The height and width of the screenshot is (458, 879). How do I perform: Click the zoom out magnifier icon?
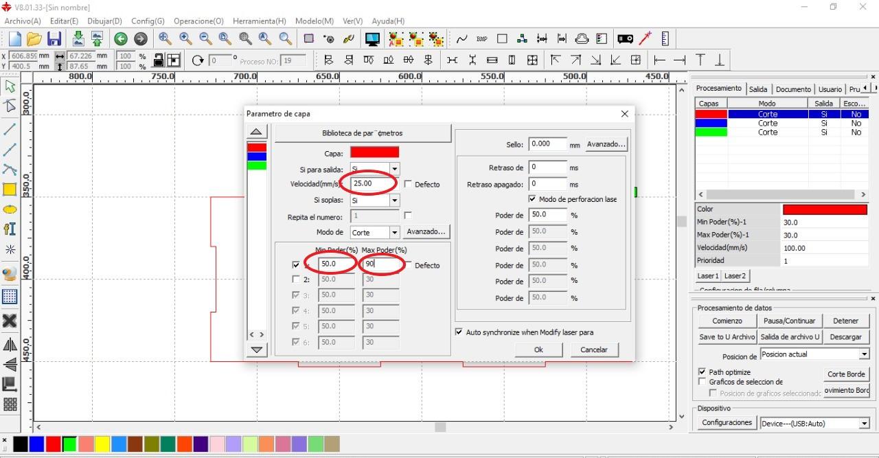click(205, 39)
